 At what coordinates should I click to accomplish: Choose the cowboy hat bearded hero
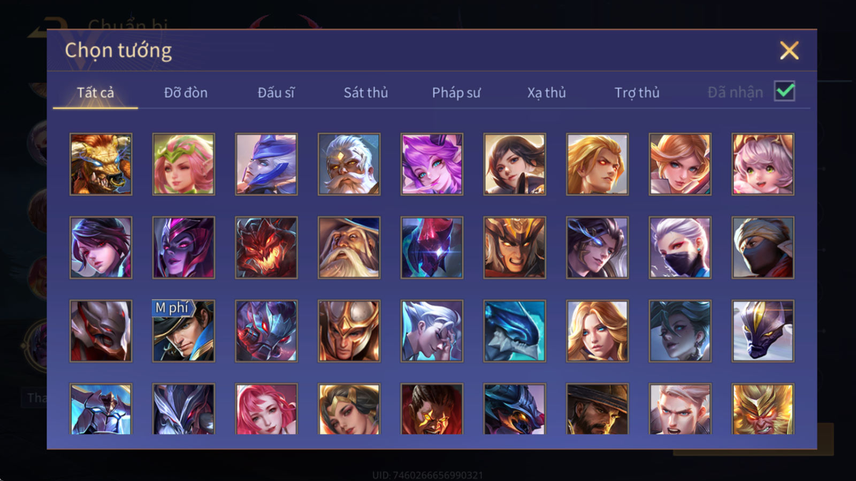point(597,409)
